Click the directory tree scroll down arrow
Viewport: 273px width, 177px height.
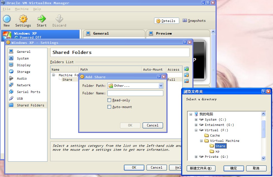(263, 158)
